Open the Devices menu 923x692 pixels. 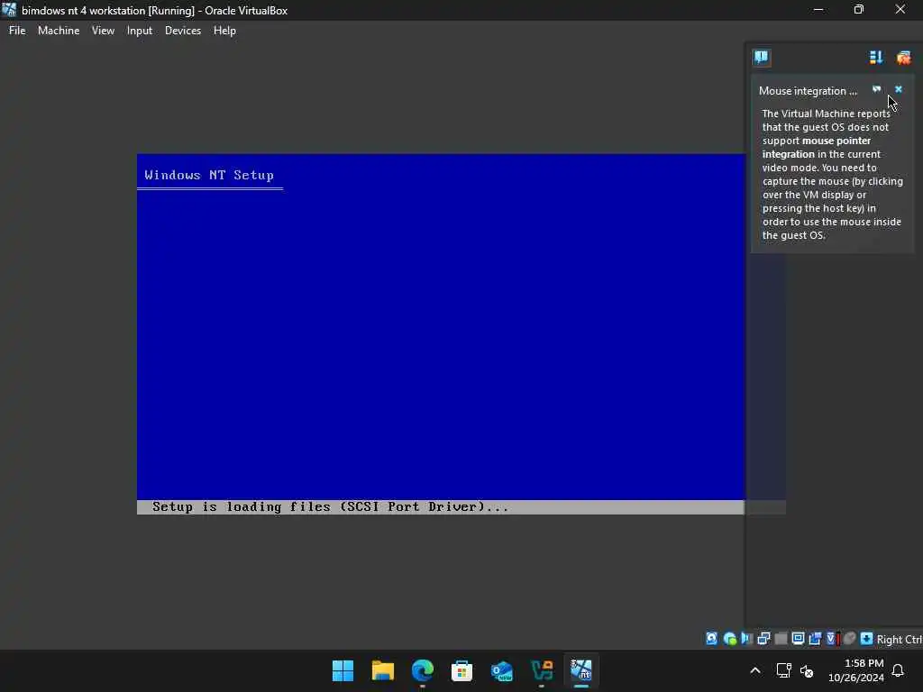point(182,31)
